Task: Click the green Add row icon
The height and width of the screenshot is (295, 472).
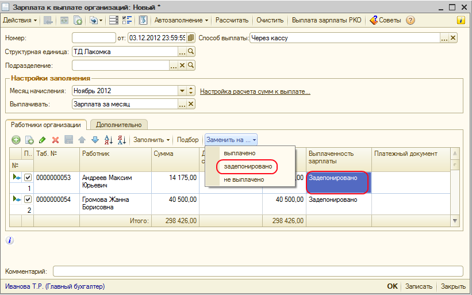Action: click(x=16, y=140)
